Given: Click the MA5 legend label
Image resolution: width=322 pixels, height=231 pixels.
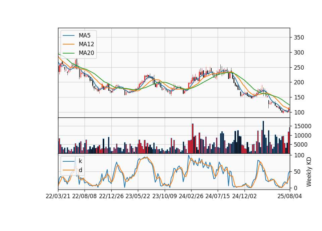Looking at the screenshot, I should [x=85, y=35].
